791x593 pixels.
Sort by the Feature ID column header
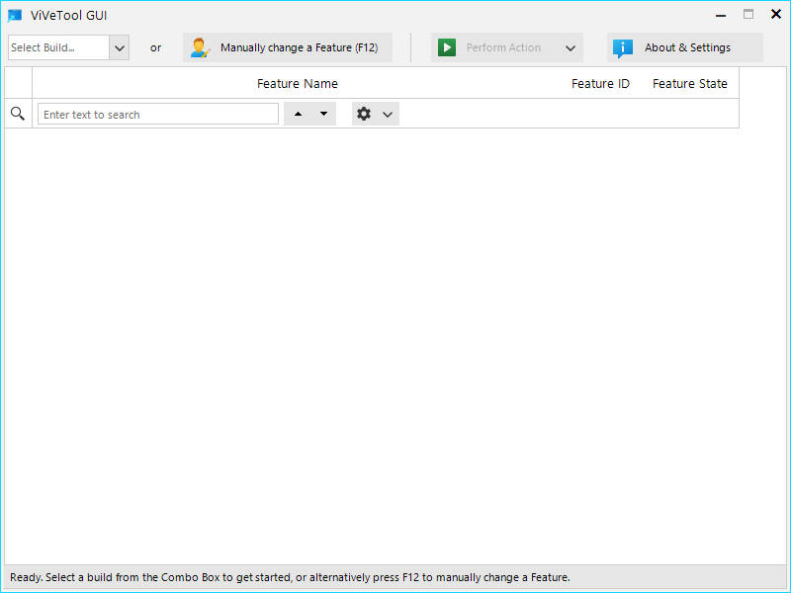tap(600, 84)
